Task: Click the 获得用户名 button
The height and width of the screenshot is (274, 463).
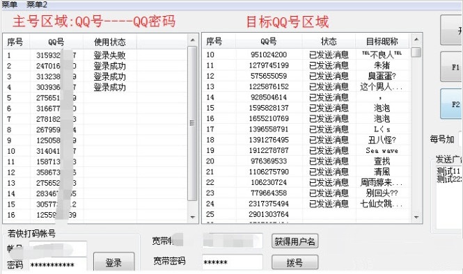Action: 295,241
